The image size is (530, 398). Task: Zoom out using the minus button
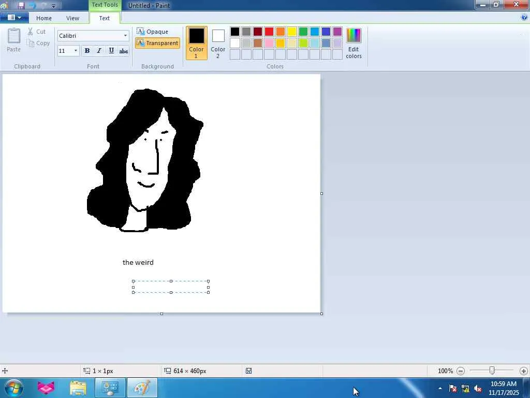pyautogui.click(x=461, y=371)
